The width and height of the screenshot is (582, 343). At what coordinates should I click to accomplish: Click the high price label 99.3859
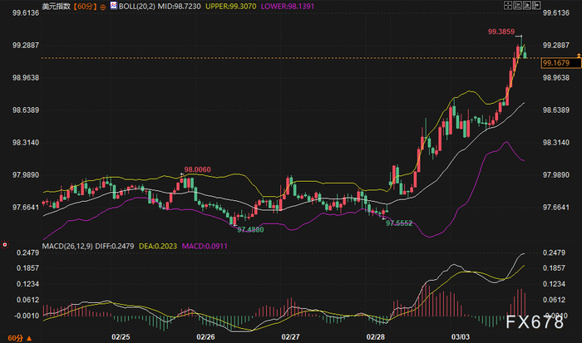coord(501,32)
